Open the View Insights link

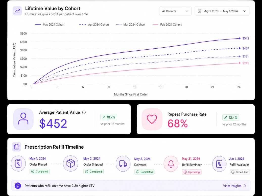click(x=232, y=186)
